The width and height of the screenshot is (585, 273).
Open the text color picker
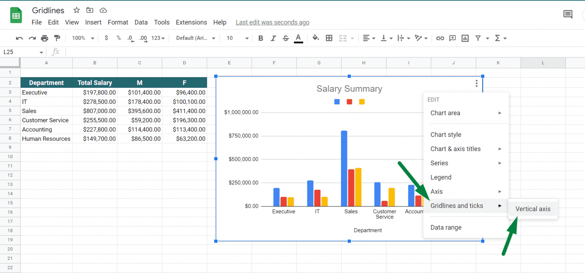(x=298, y=38)
